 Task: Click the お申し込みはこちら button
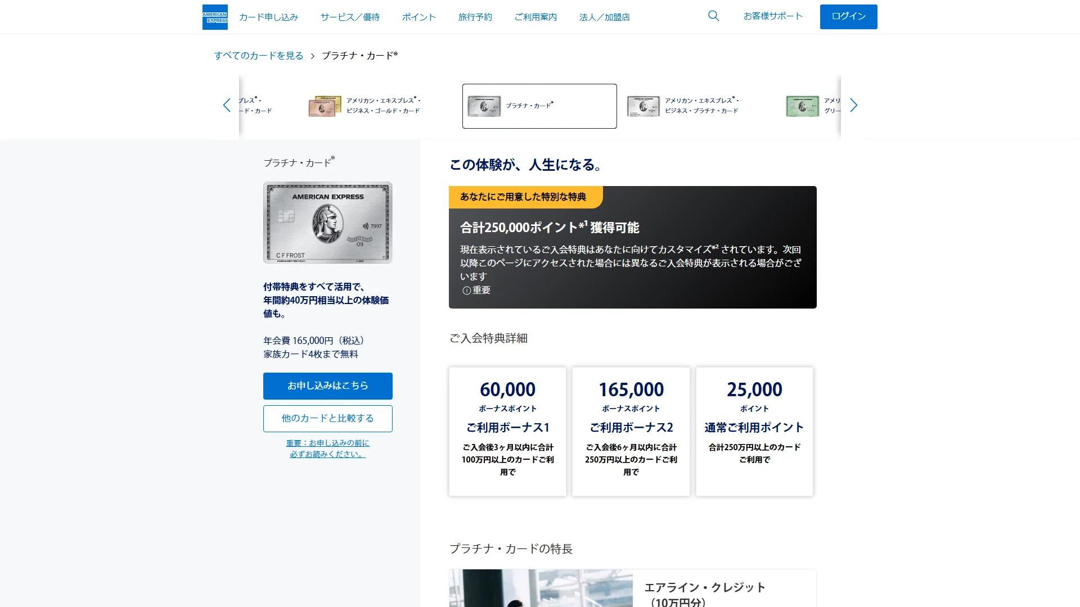(x=328, y=386)
